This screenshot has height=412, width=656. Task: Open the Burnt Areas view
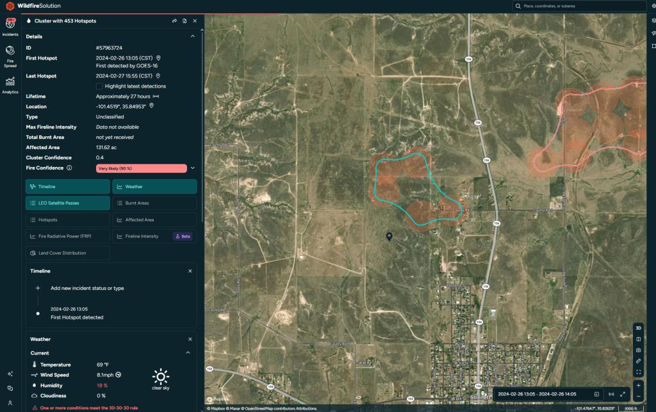(x=154, y=203)
